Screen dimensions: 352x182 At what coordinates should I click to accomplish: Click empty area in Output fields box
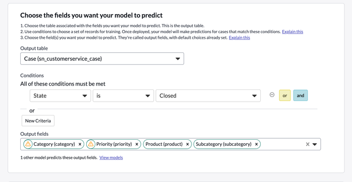282,144
